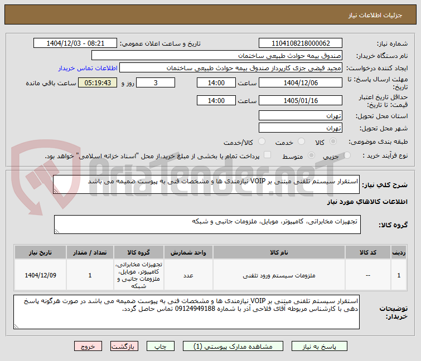Click the تاریخ نیاز column header
421x361 pixels.
(x=40, y=252)
